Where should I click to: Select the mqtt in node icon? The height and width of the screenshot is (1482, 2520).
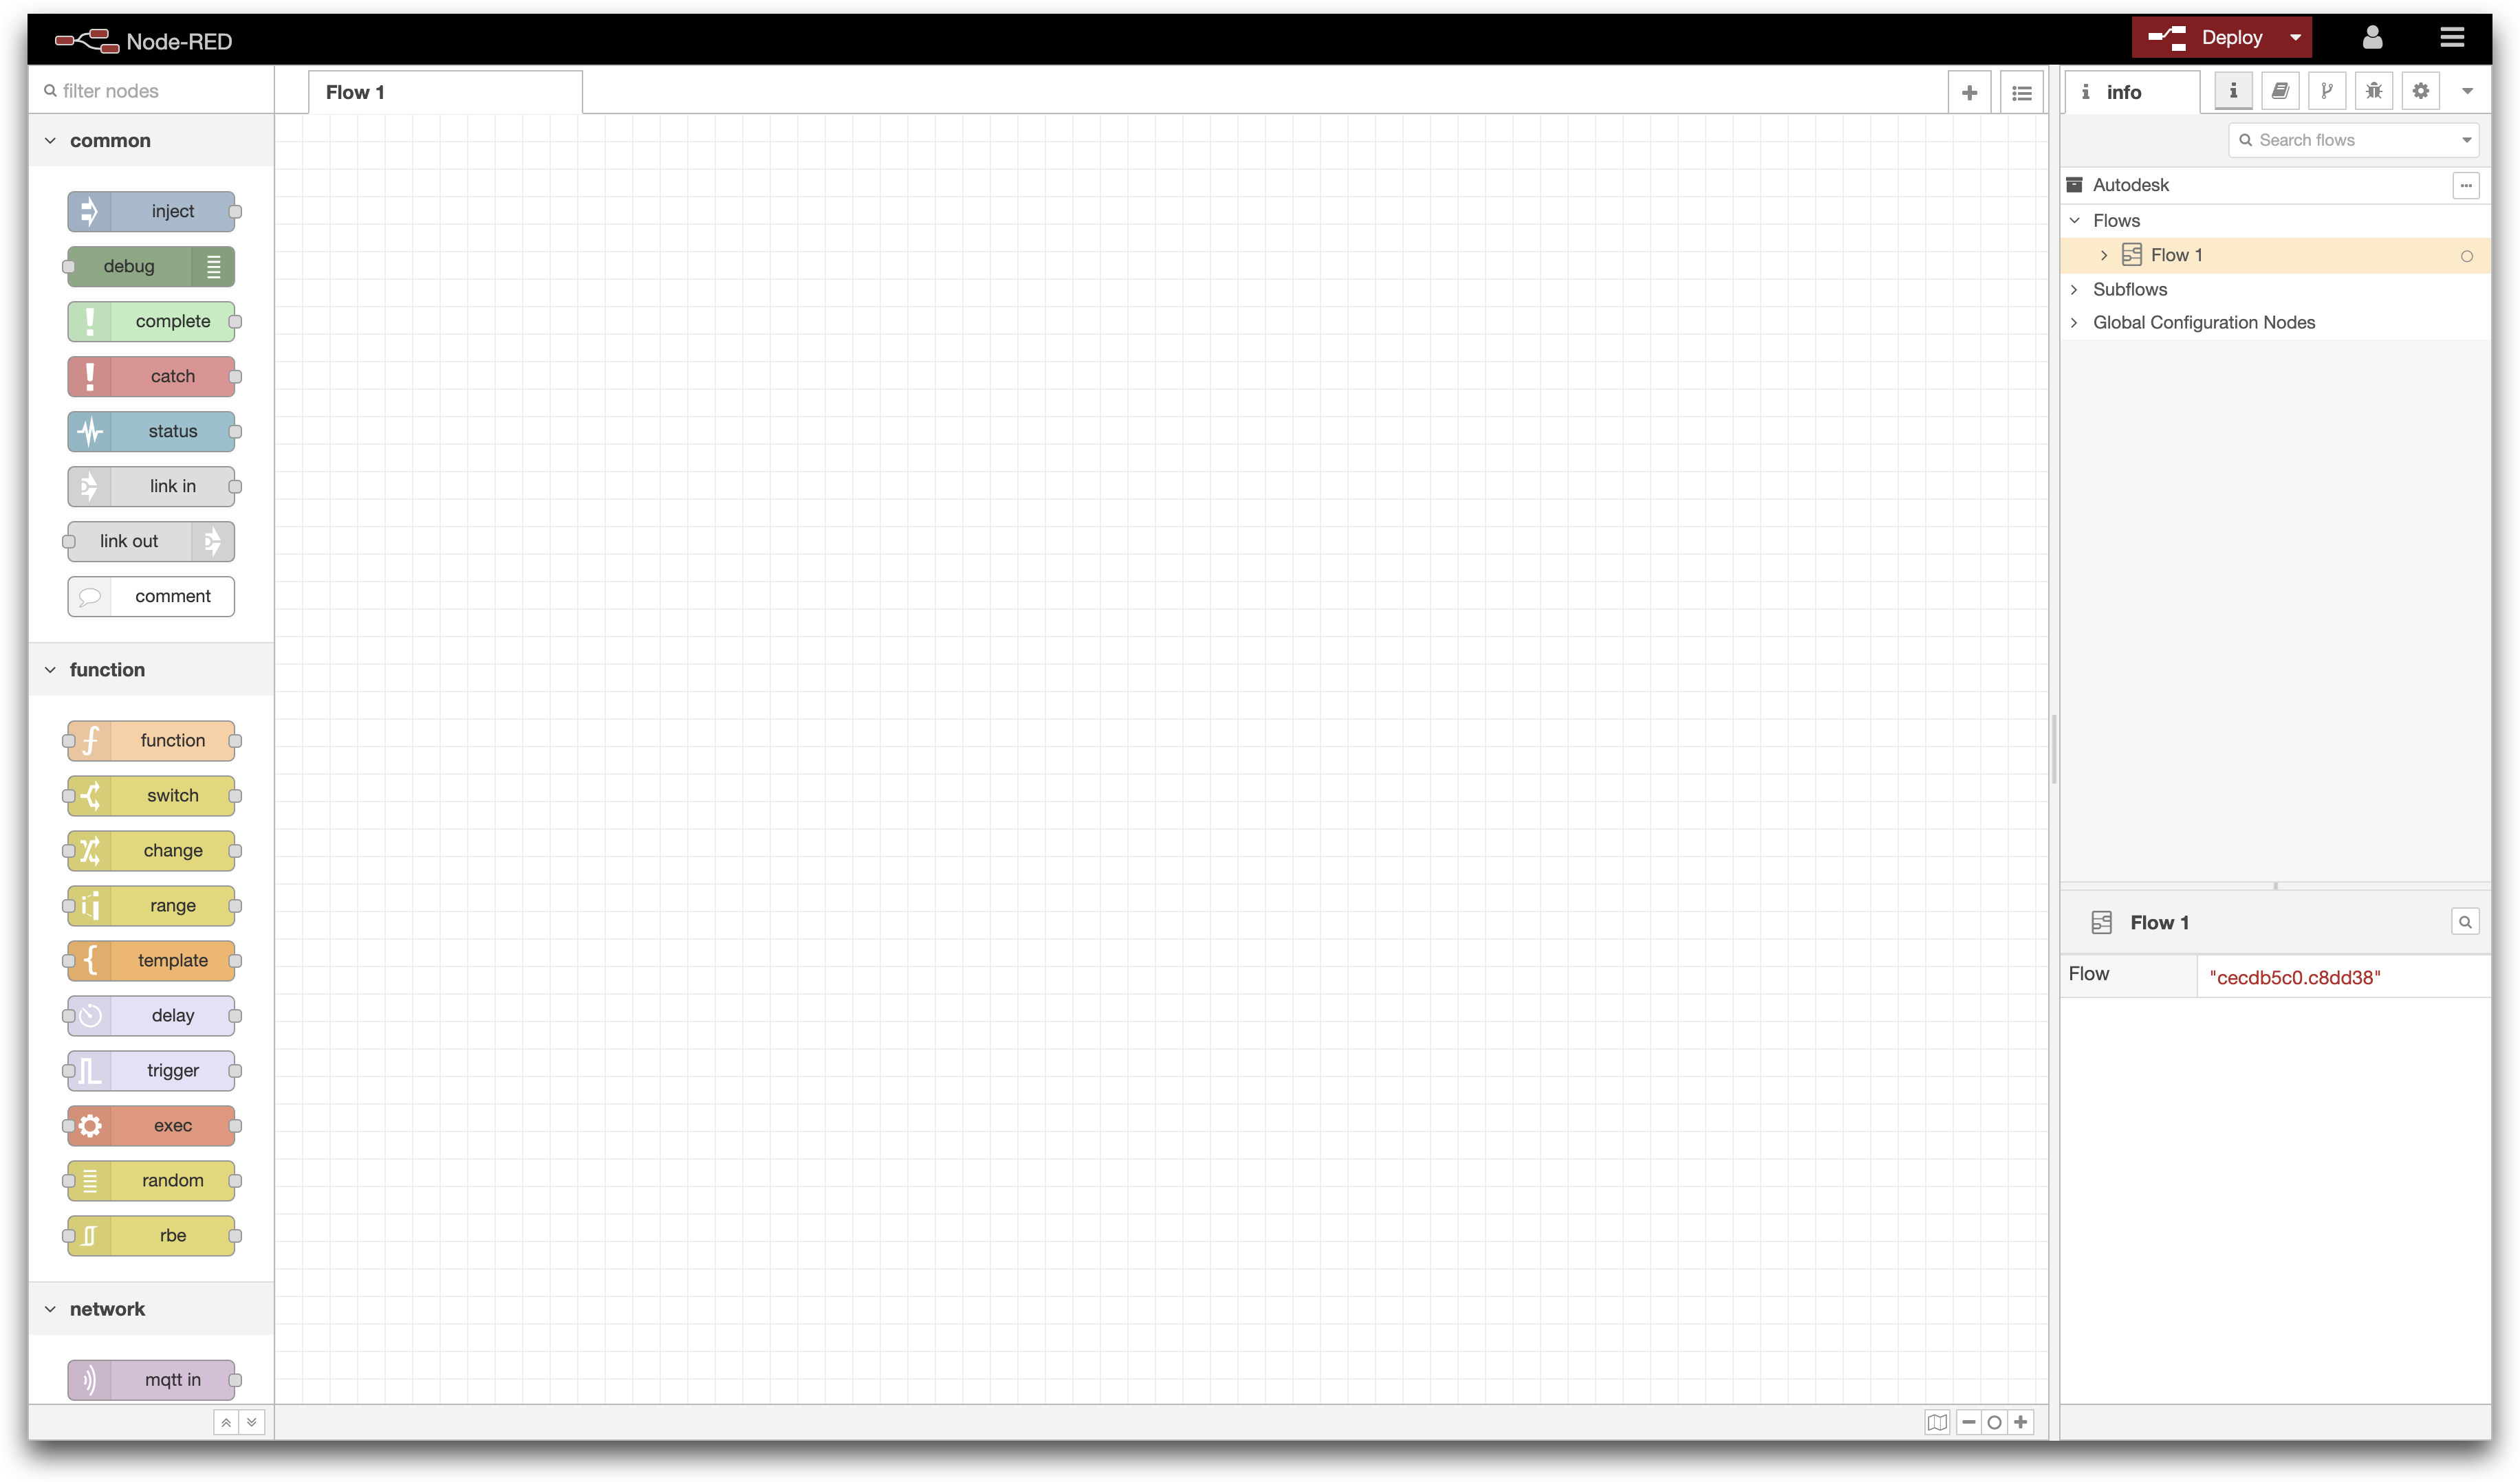click(x=88, y=1380)
